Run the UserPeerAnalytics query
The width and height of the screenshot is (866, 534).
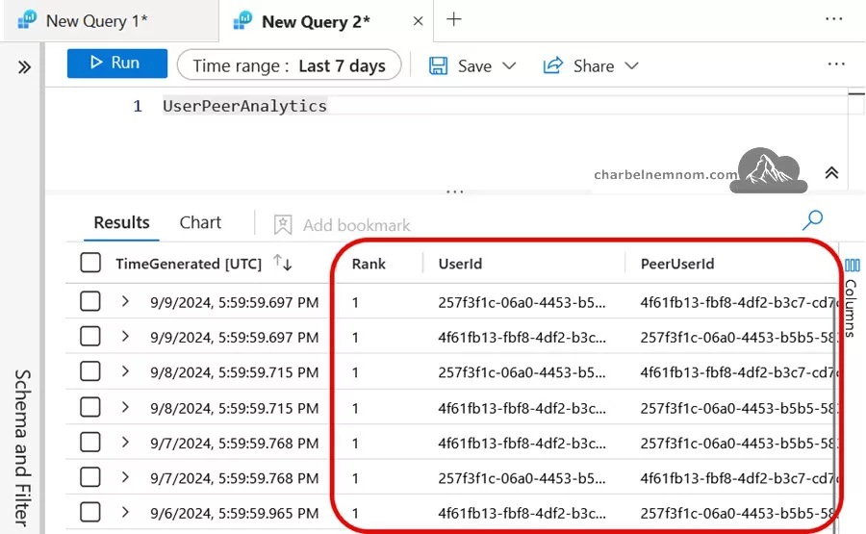pyautogui.click(x=117, y=63)
